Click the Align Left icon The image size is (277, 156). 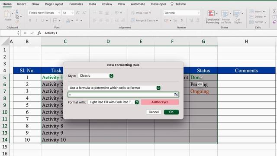point(95,20)
